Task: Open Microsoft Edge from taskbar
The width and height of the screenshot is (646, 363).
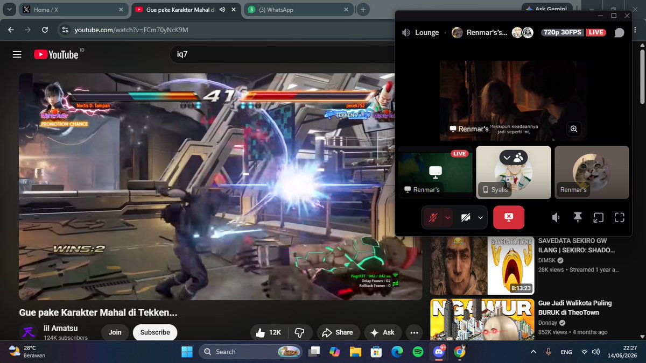Action: click(397, 352)
